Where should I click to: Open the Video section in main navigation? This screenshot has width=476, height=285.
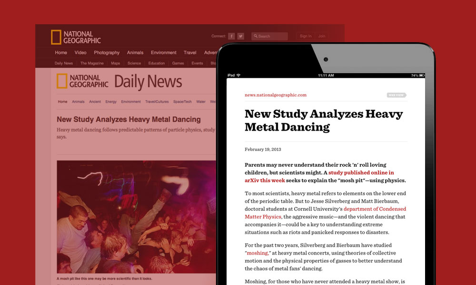[x=80, y=52]
